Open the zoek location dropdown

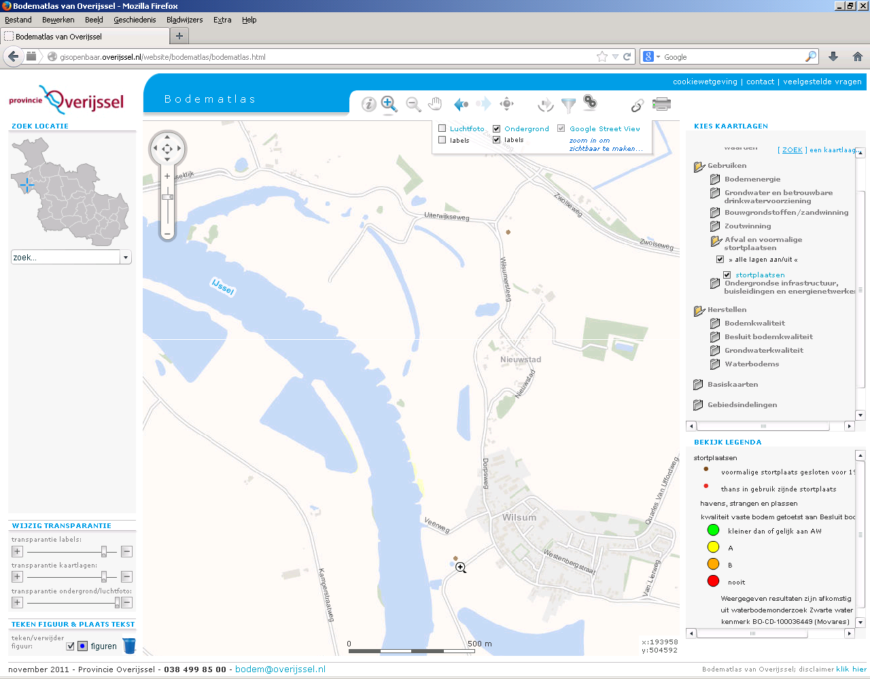126,257
